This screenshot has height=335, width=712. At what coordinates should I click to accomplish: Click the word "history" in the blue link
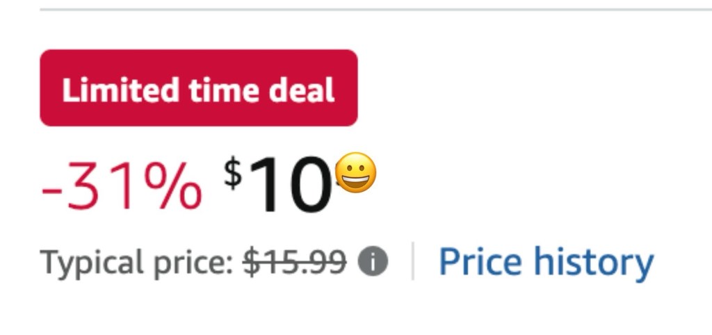tap(593, 262)
